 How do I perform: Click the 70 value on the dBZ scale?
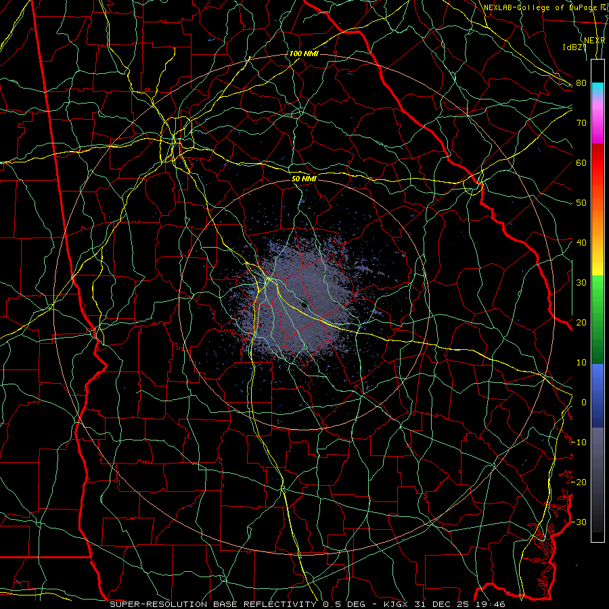(x=581, y=122)
